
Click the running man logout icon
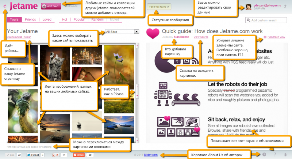coord(285,6)
